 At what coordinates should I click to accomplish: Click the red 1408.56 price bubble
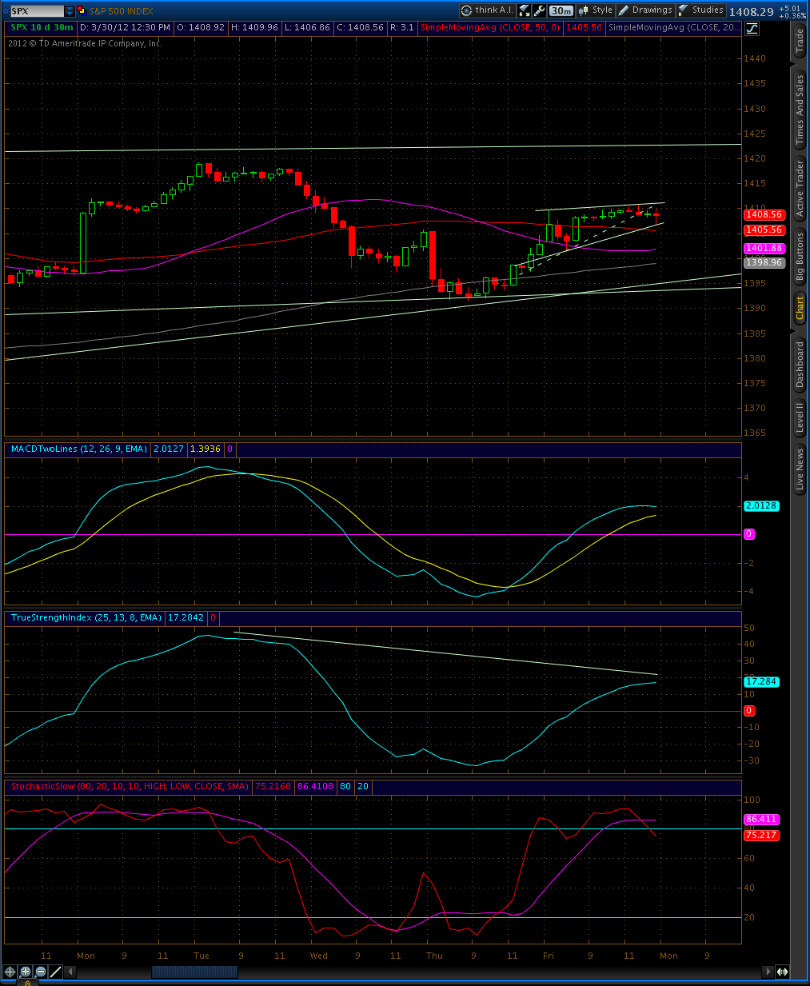coord(764,214)
